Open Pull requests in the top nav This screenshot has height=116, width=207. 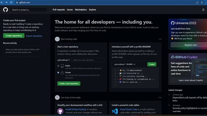(x=59, y=10)
